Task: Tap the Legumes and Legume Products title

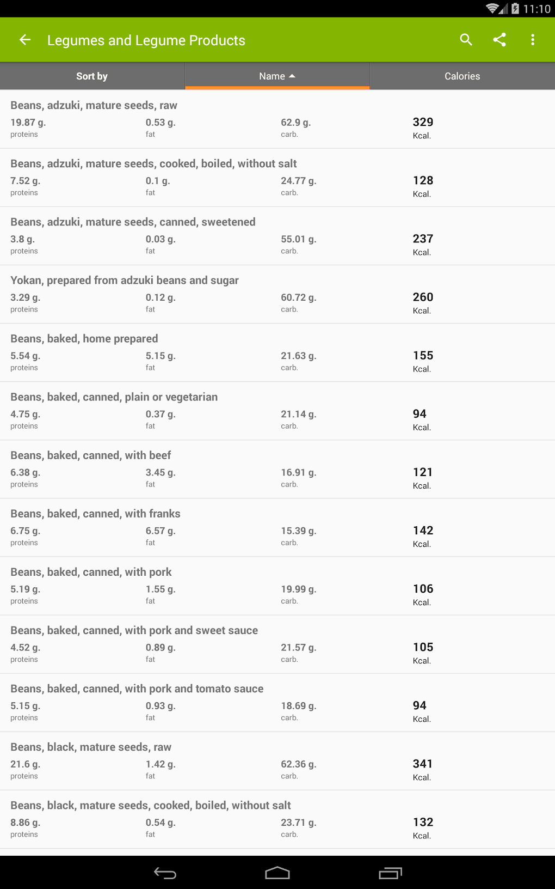Action: pyautogui.click(x=146, y=40)
